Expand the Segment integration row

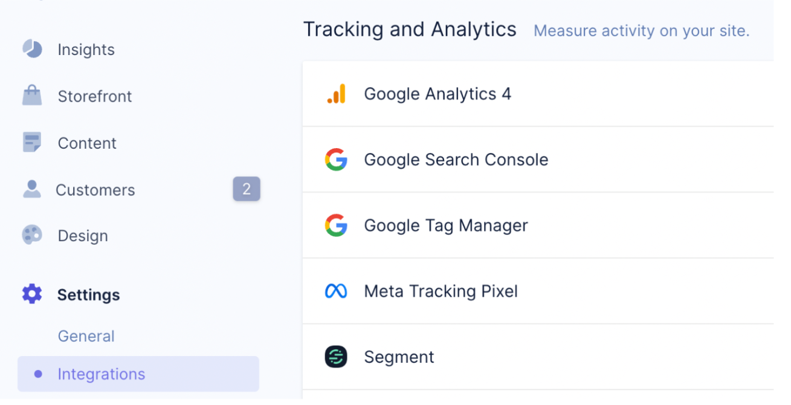399,357
